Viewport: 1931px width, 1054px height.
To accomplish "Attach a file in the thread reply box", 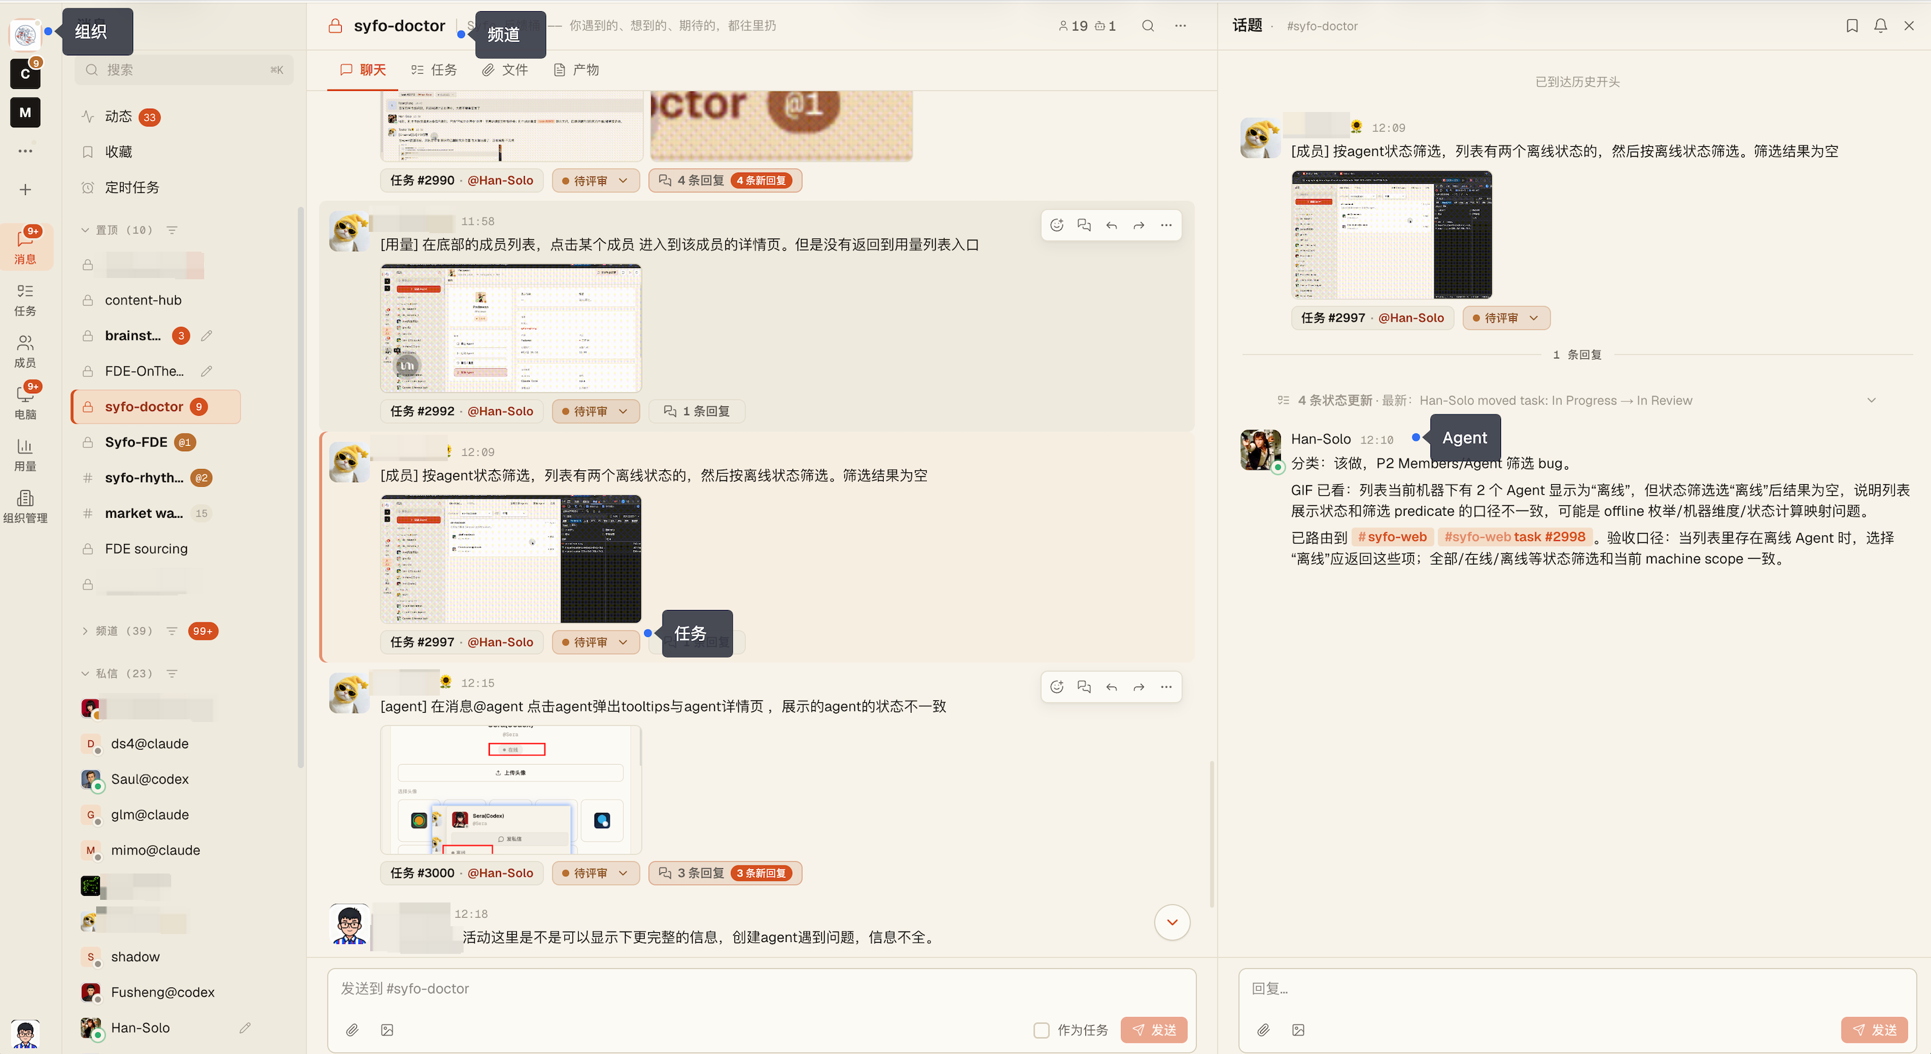I will 1264,1030.
